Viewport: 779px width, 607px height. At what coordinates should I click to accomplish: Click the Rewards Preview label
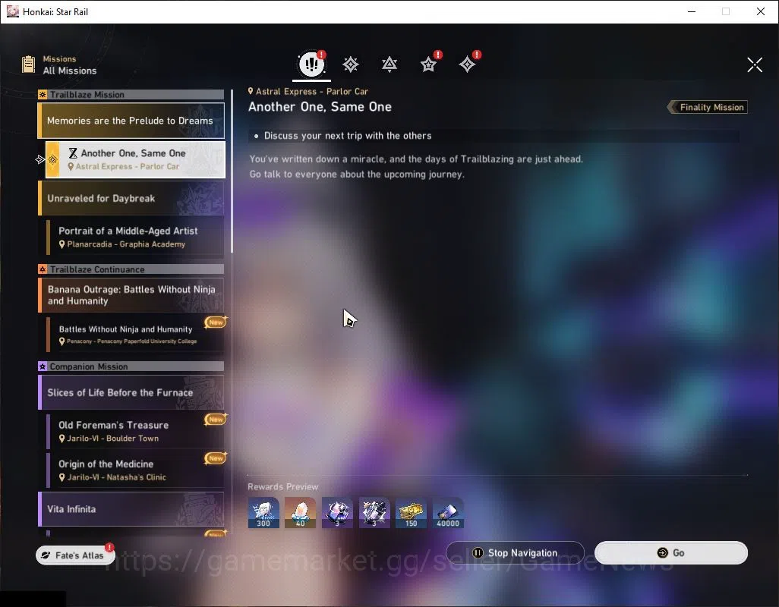(x=282, y=486)
